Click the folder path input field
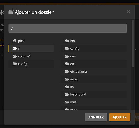 pyautogui.click(x=68, y=28)
